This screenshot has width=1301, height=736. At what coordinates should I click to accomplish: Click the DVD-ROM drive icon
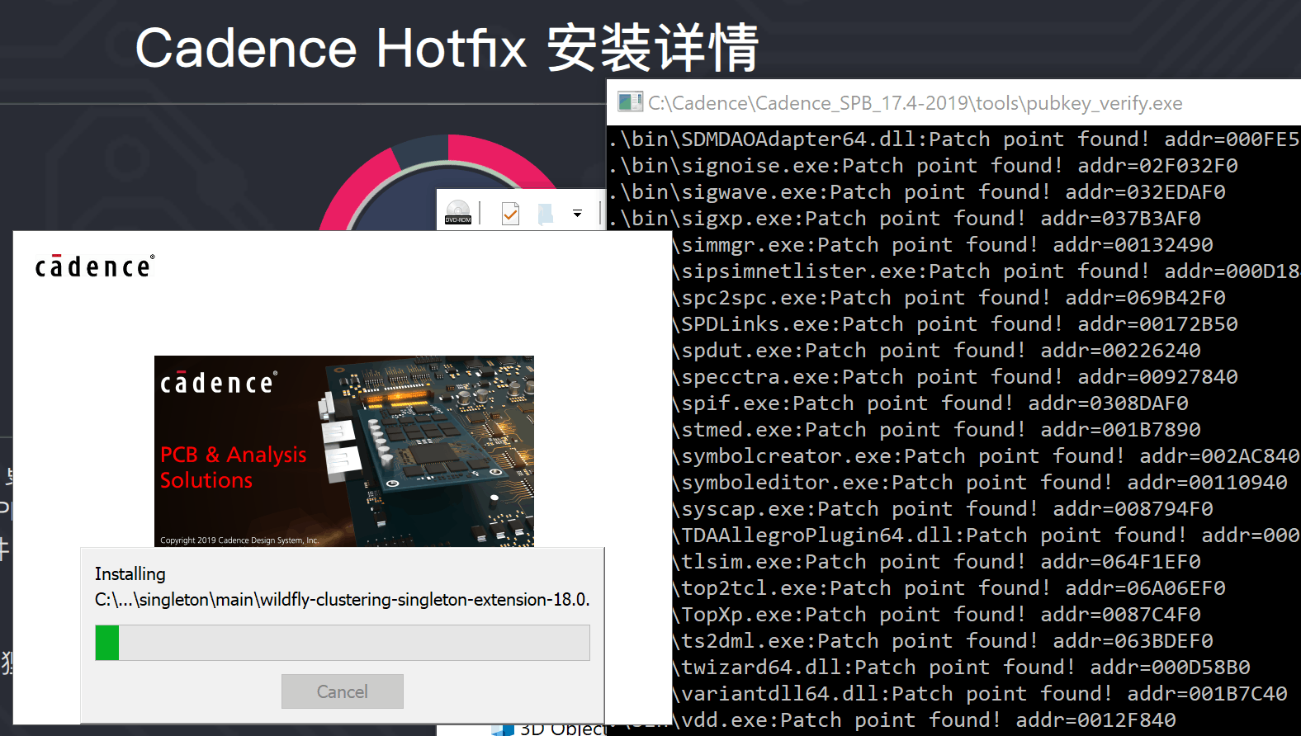click(x=458, y=212)
